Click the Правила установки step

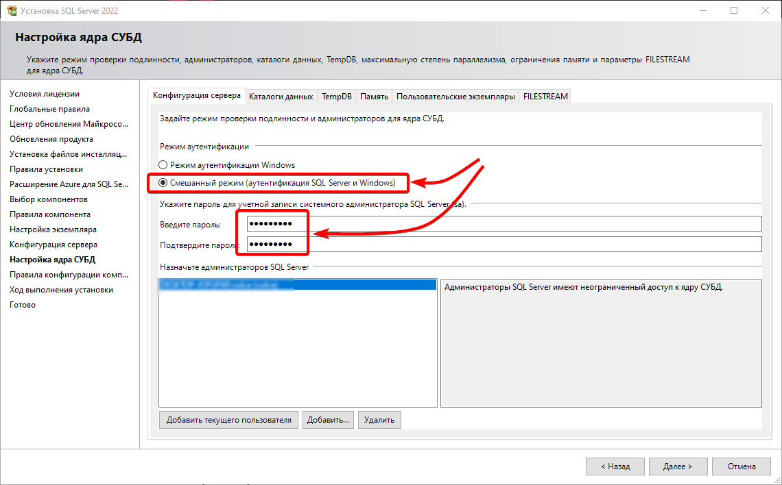47,169
